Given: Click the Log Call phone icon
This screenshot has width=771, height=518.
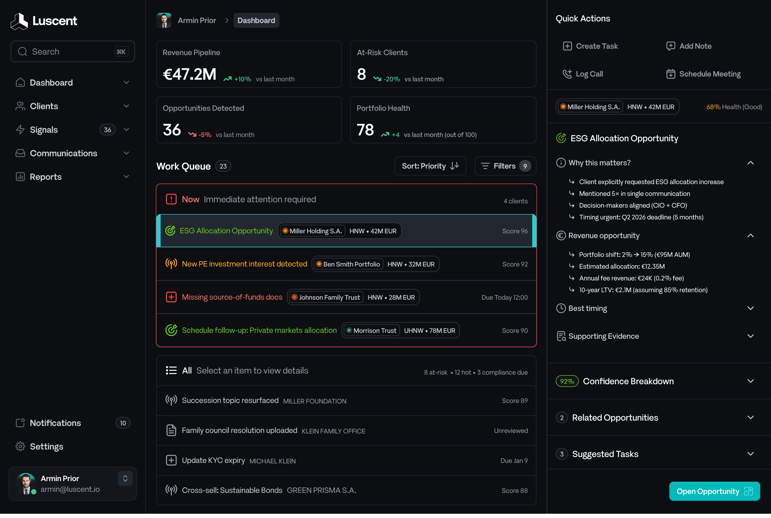Looking at the screenshot, I should (x=567, y=74).
